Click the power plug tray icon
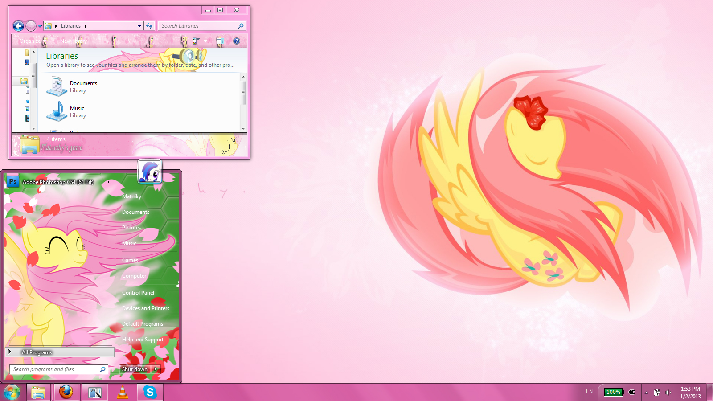Image resolution: width=713 pixels, height=401 pixels. (657, 393)
